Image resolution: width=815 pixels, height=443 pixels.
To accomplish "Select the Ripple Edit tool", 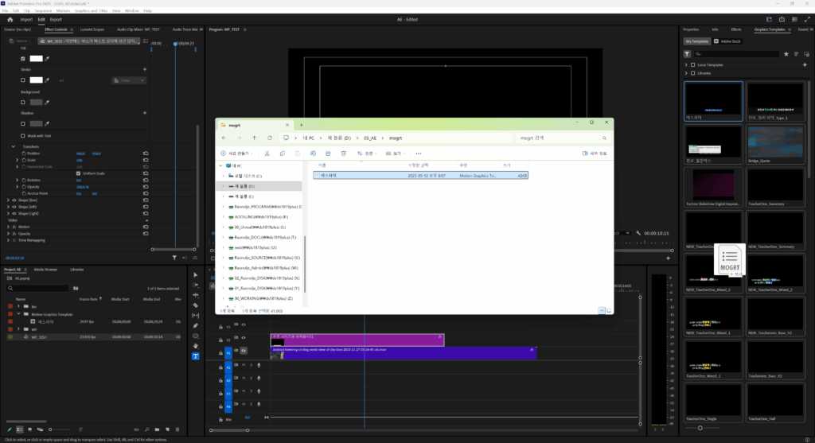I will 196,295.
